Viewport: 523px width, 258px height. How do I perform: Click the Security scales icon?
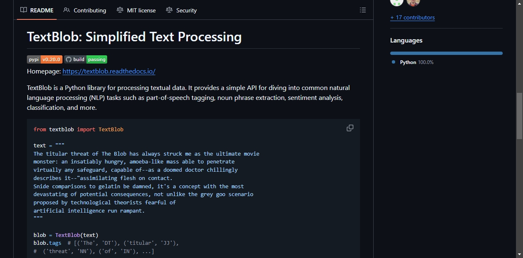coord(169,10)
